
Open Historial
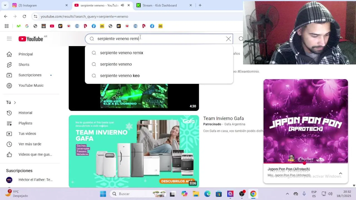point(25,113)
